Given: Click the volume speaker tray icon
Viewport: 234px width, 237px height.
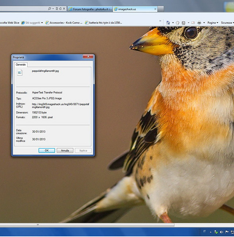Looking at the screenshot, I should pos(222,232).
